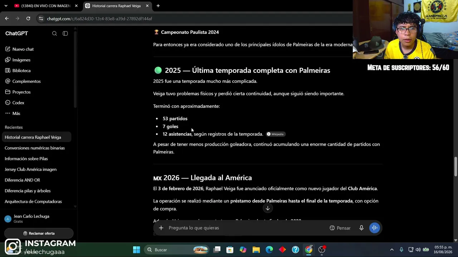Close the EN VIVO YouTube tab
The image size is (458, 257).
pos(76,6)
